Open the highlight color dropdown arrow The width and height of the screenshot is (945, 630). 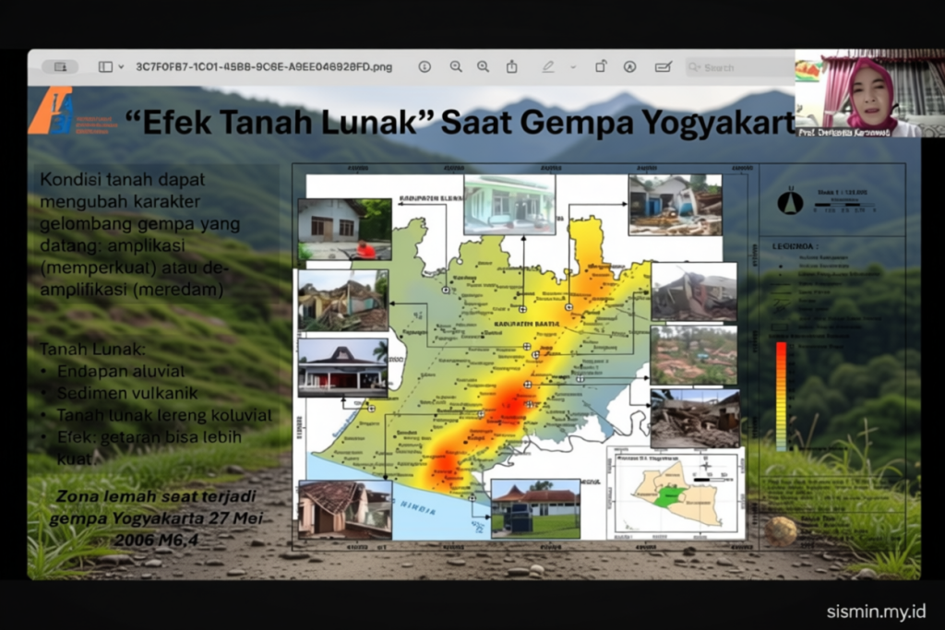(x=573, y=67)
